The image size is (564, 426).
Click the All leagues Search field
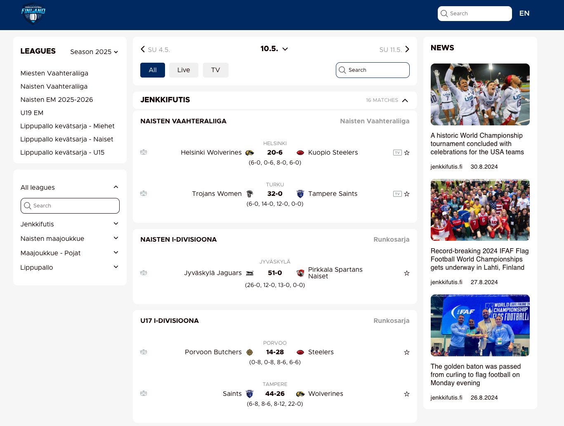pos(70,206)
